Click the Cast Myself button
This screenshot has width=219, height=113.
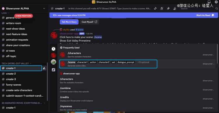[89, 22]
